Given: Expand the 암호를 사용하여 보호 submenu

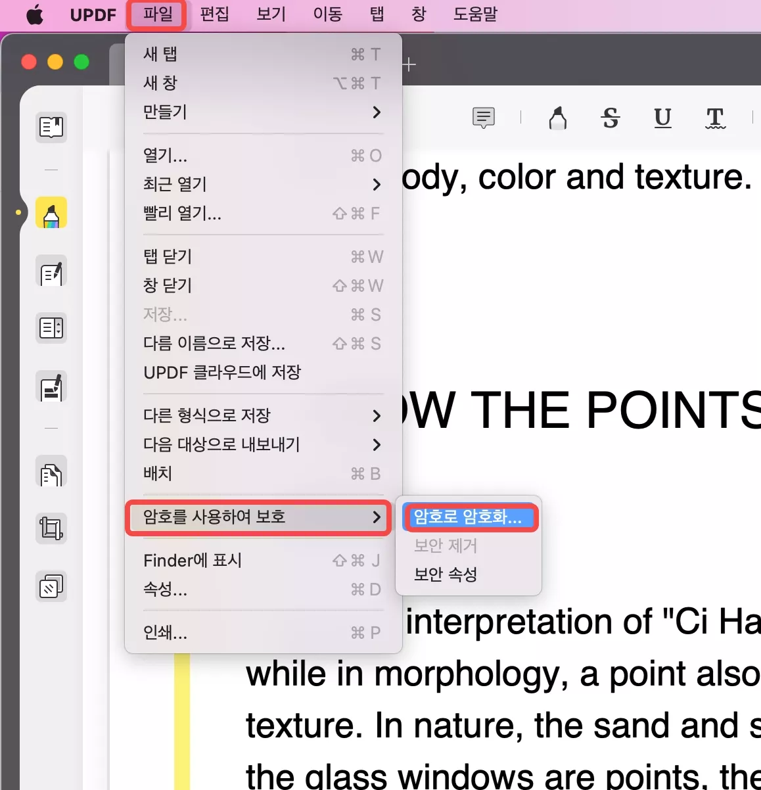Looking at the screenshot, I should pyautogui.click(x=259, y=517).
